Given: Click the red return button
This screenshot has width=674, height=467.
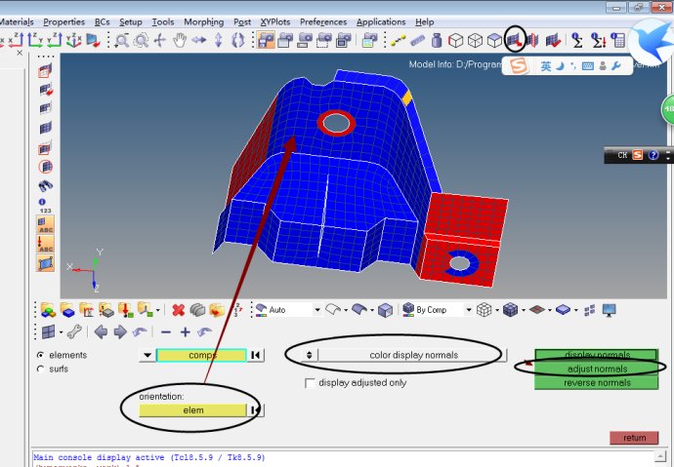Looking at the screenshot, I should click(634, 438).
